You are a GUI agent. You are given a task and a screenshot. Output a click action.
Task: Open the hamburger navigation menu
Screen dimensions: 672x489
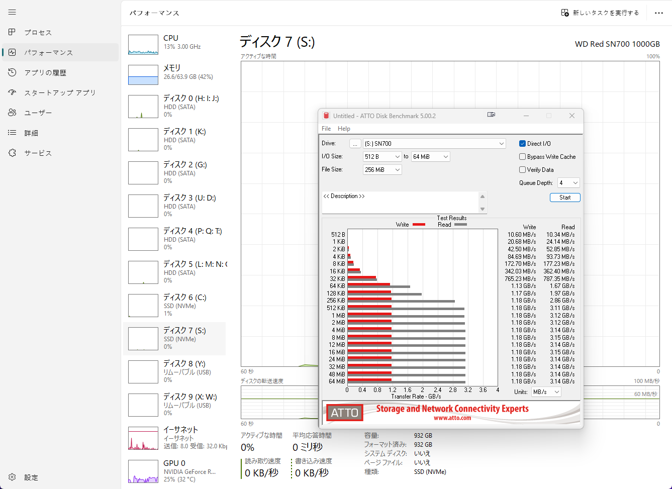[12, 12]
